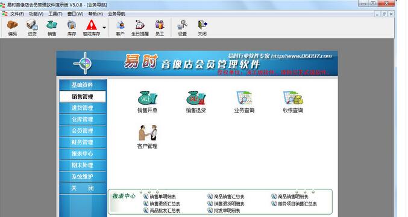408x217 pixels.
Task: Open the 警戒库存 warning icon
Action: (92, 28)
